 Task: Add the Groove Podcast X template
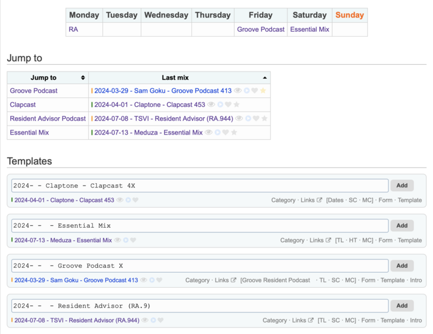402,266
